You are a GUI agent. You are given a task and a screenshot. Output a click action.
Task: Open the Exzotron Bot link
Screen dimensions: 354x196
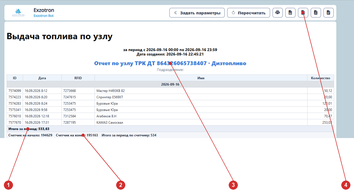[44, 16]
